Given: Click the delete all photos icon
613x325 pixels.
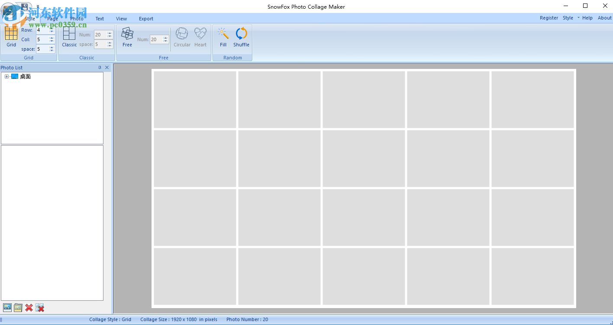Looking at the screenshot, I should [x=40, y=308].
